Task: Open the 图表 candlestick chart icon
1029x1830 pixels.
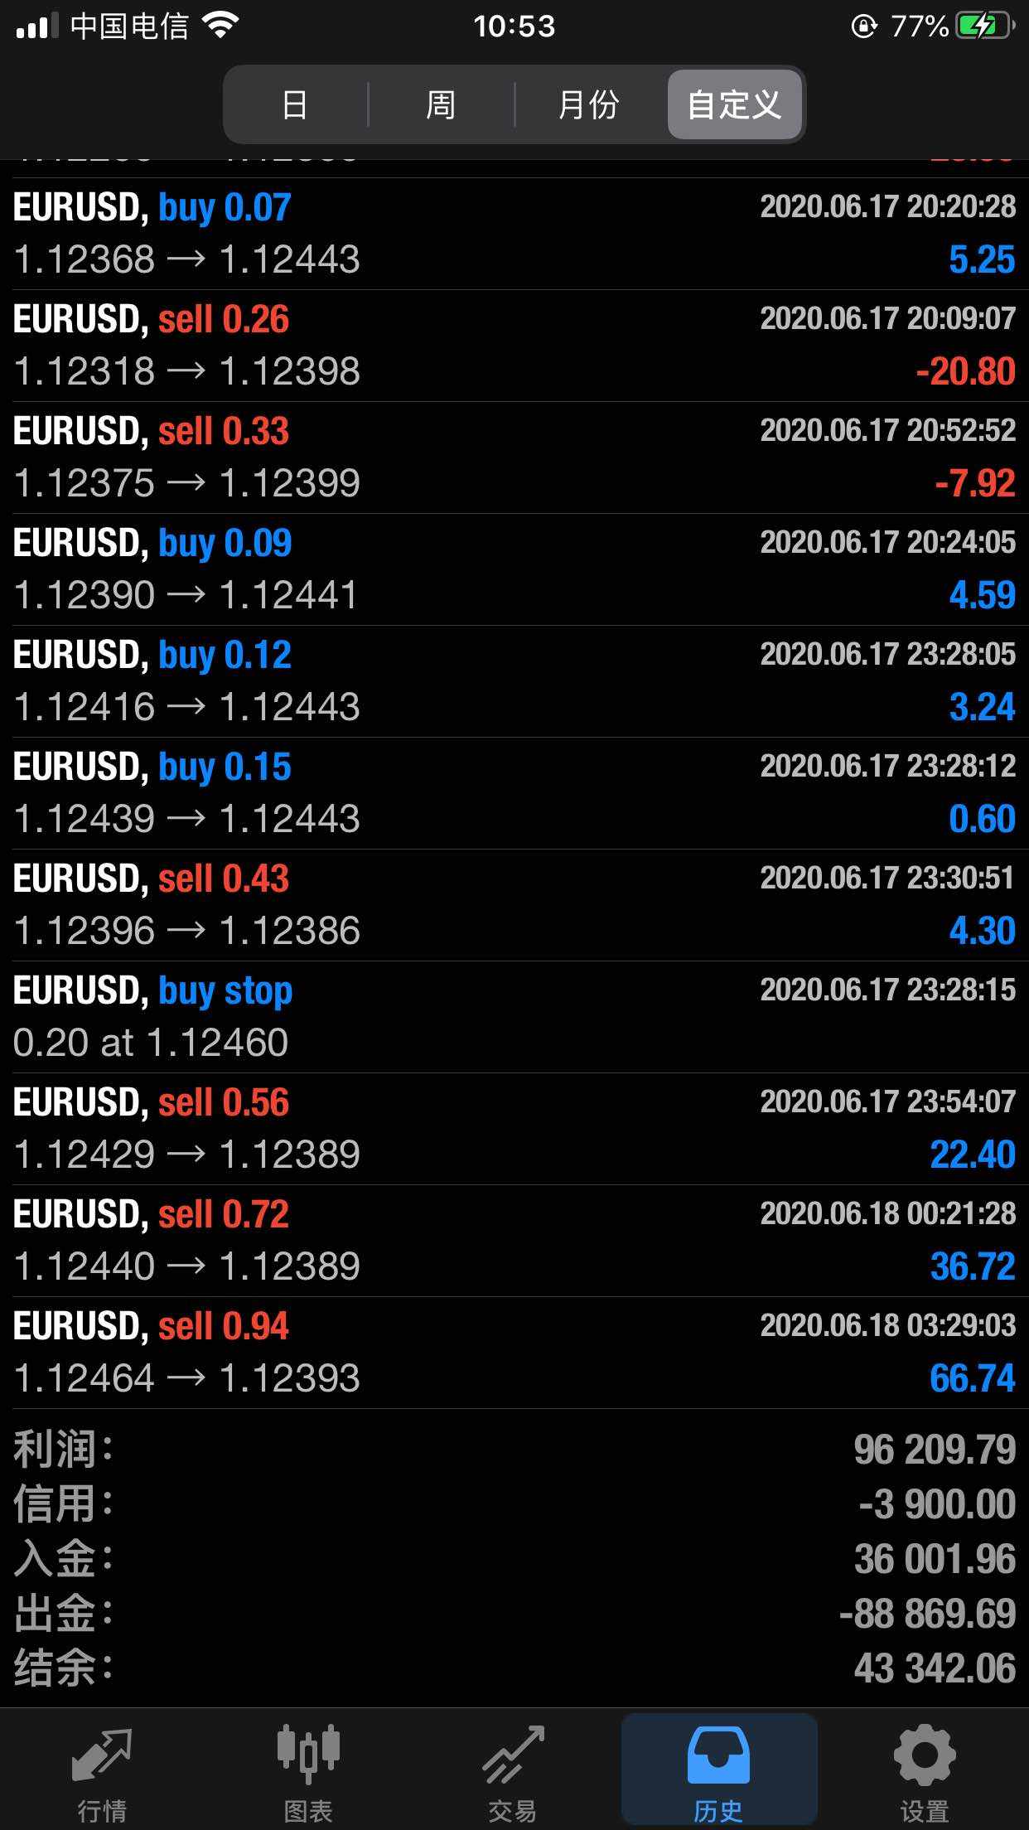Action: 307,1754
